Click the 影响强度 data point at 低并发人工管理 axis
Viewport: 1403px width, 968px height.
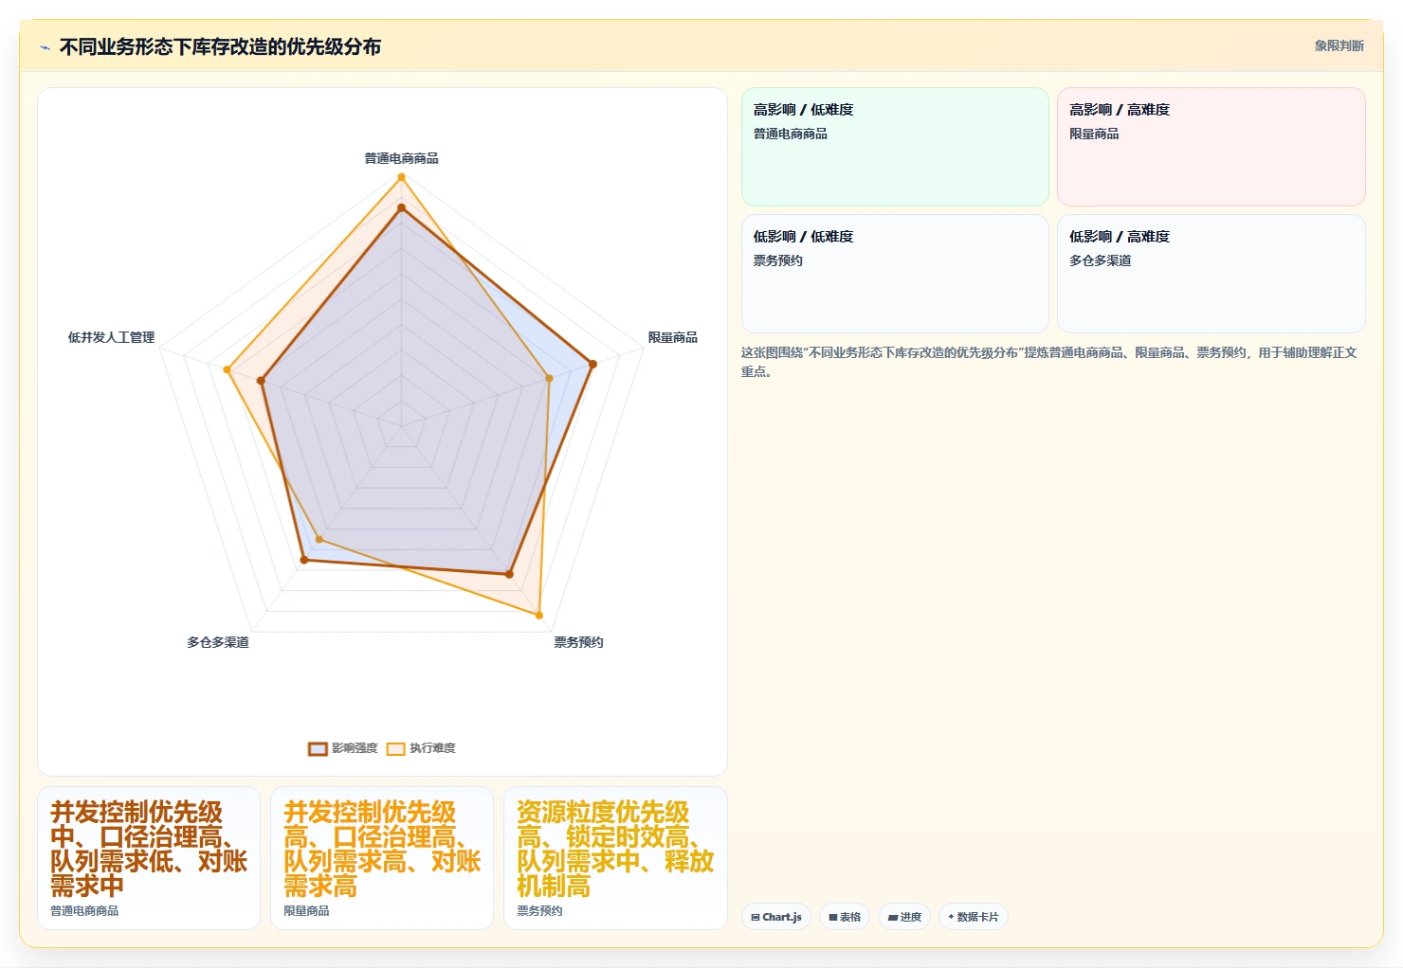[x=261, y=381]
